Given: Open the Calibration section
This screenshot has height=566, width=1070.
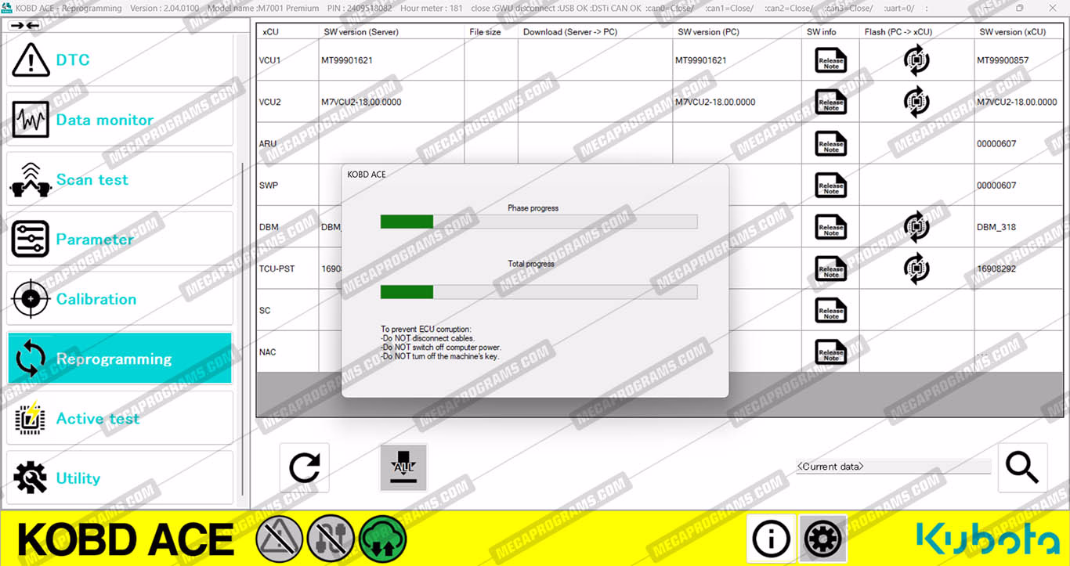Looking at the screenshot, I should tap(120, 299).
